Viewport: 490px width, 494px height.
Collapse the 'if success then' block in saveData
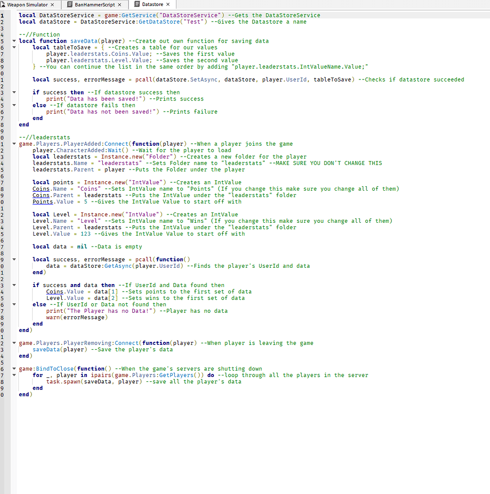pyautogui.click(x=14, y=92)
